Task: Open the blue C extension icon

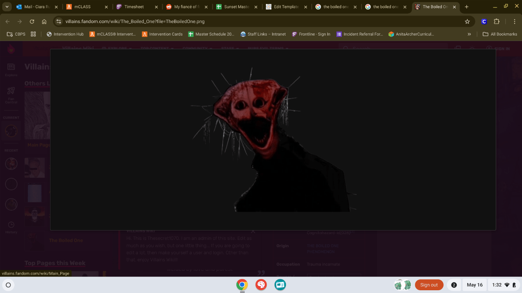Action: coord(484,21)
